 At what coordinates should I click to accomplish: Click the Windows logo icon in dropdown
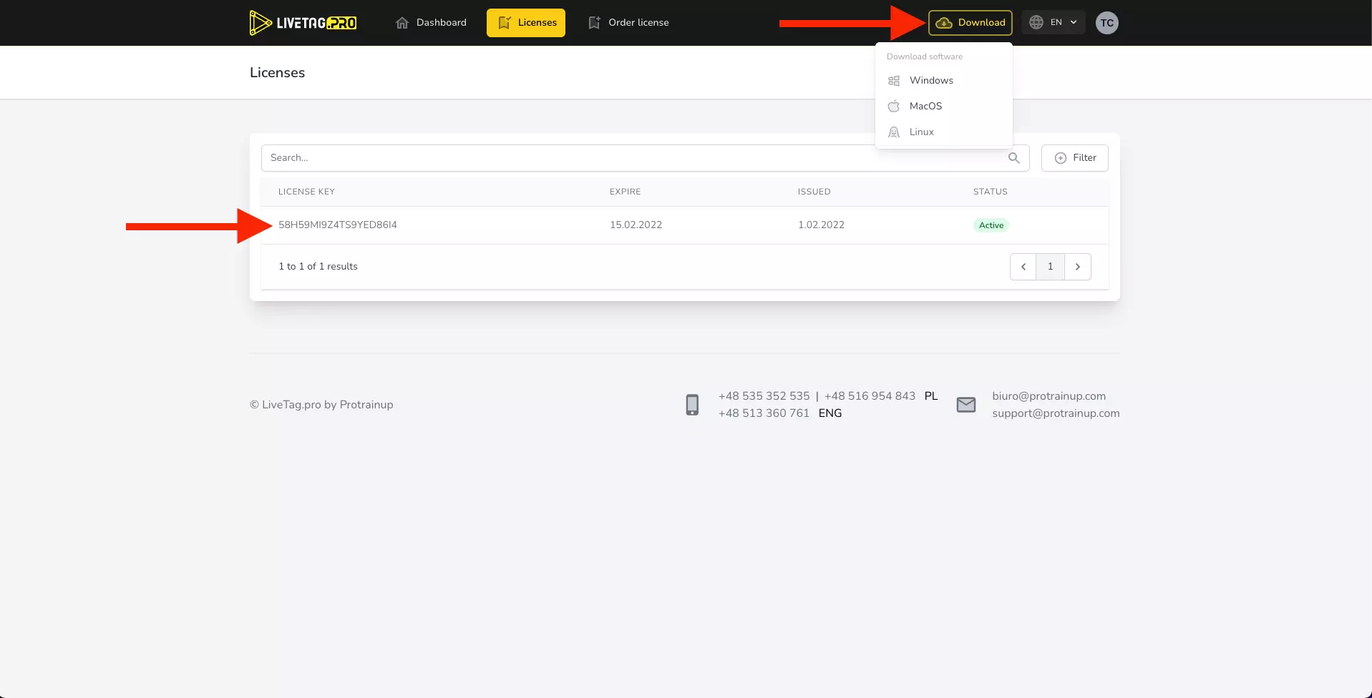click(894, 81)
